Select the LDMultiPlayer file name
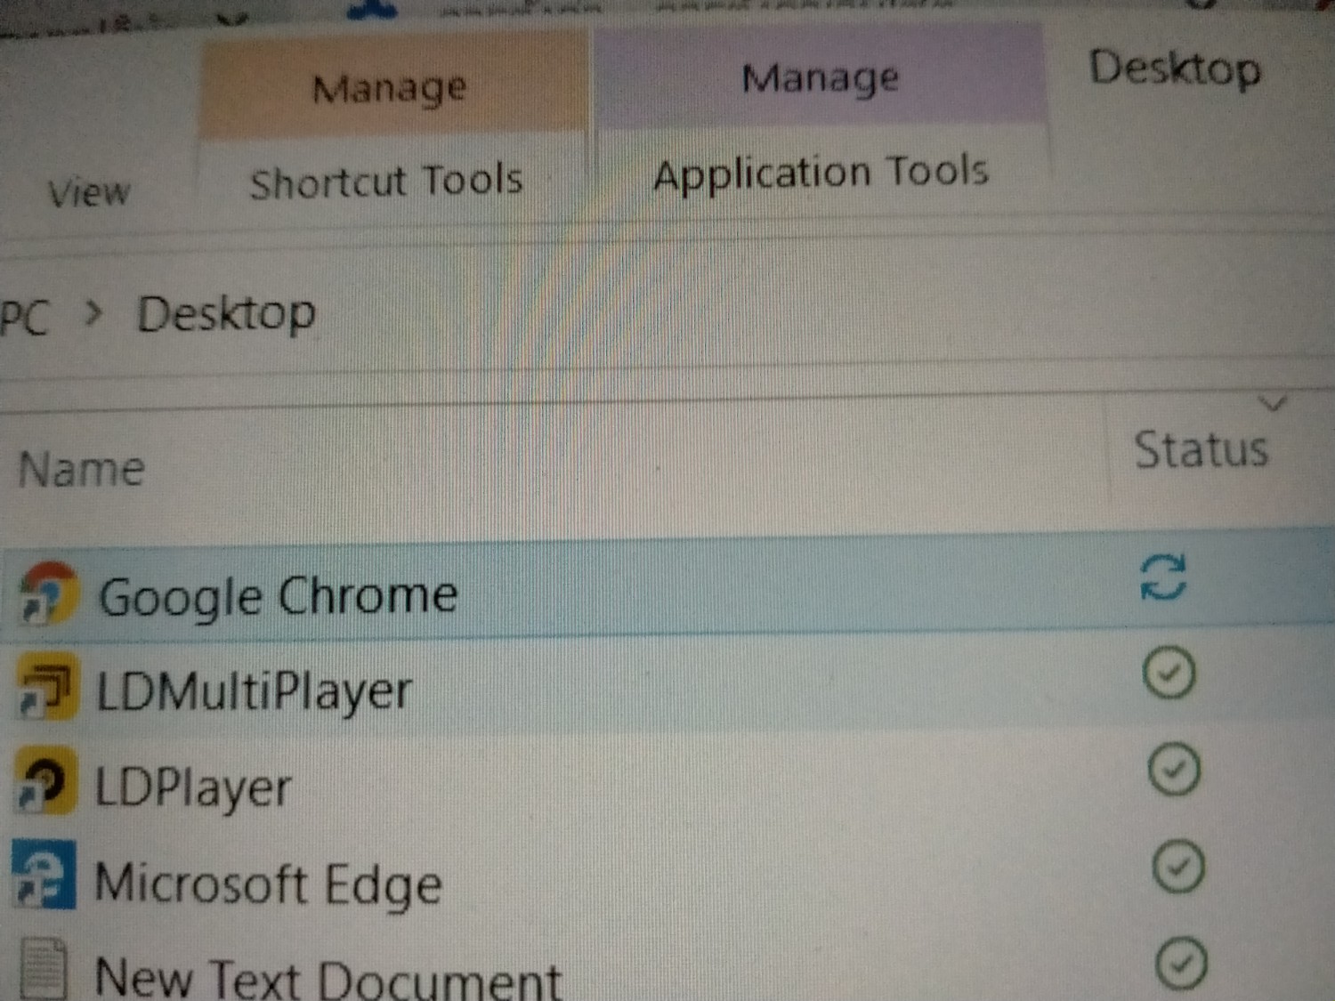This screenshot has height=1001, width=1335. tap(254, 692)
